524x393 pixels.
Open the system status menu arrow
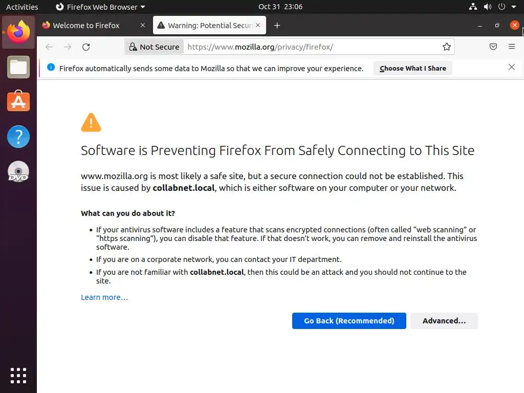514,7
